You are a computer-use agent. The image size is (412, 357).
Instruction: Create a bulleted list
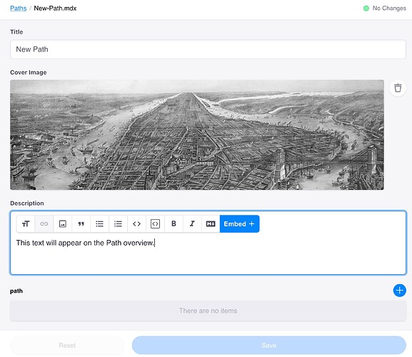click(99, 223)
